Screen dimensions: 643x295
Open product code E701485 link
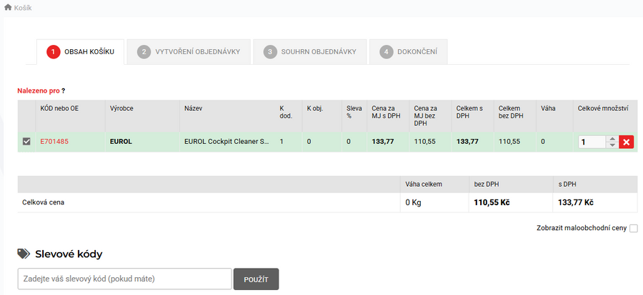54,142
